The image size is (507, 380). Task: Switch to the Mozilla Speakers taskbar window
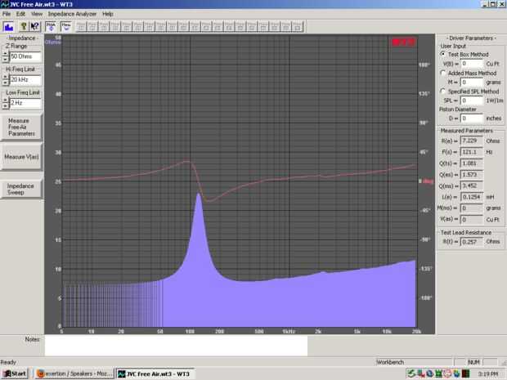pyautogui.click(x=74, y=373)
